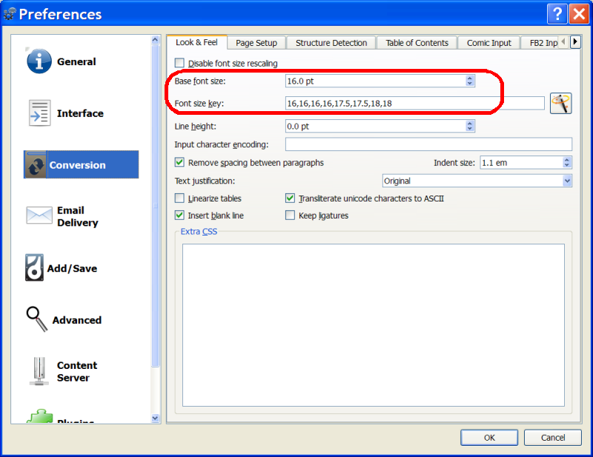The height and width of the screenshot is (457, 593).
Task: Switch to the Structure Detection tab
Action: 331,43
